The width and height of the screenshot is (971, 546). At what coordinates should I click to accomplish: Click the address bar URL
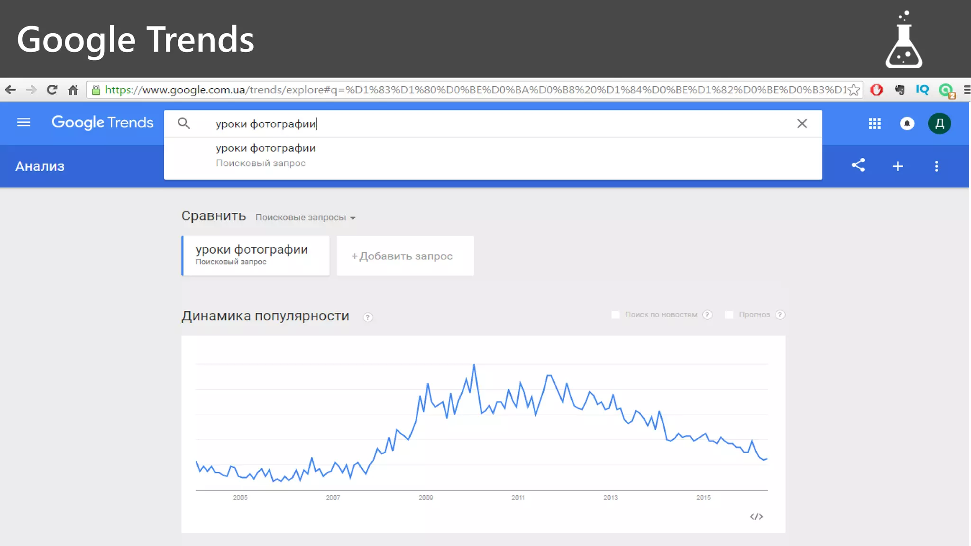pyautogui.click(x=474, y=90)
